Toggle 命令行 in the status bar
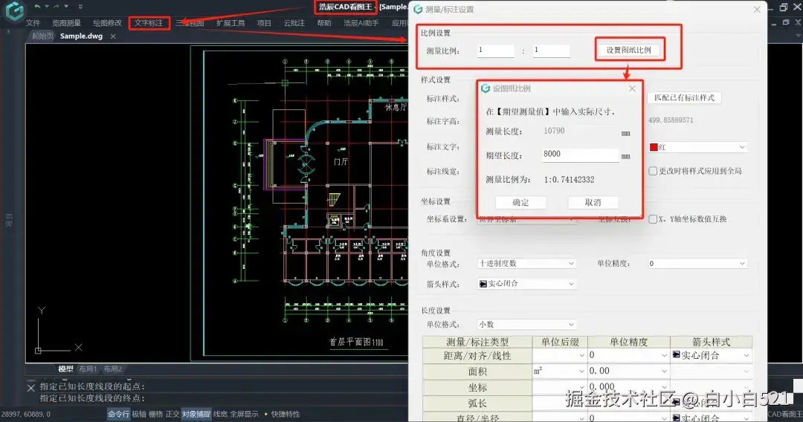 118,415
